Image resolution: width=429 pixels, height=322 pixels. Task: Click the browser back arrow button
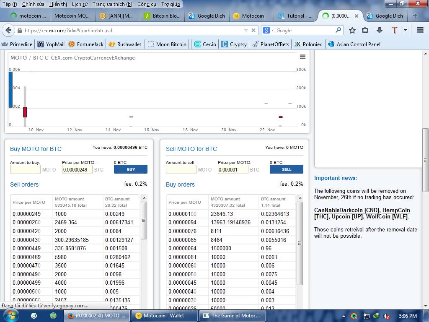(x=8, y=30)
